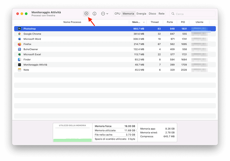
Task: Sort by Mem... column header
Action: (136, 22)
